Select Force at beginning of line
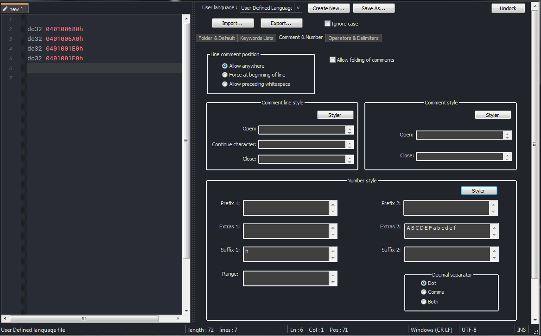 (225, 75)
